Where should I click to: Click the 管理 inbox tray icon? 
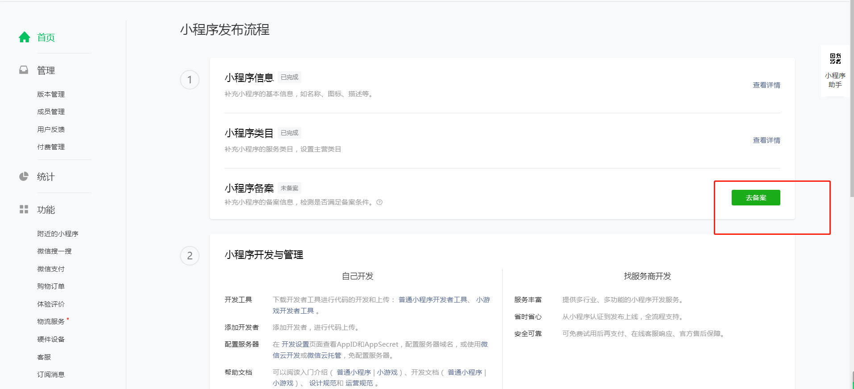point(24,70)
